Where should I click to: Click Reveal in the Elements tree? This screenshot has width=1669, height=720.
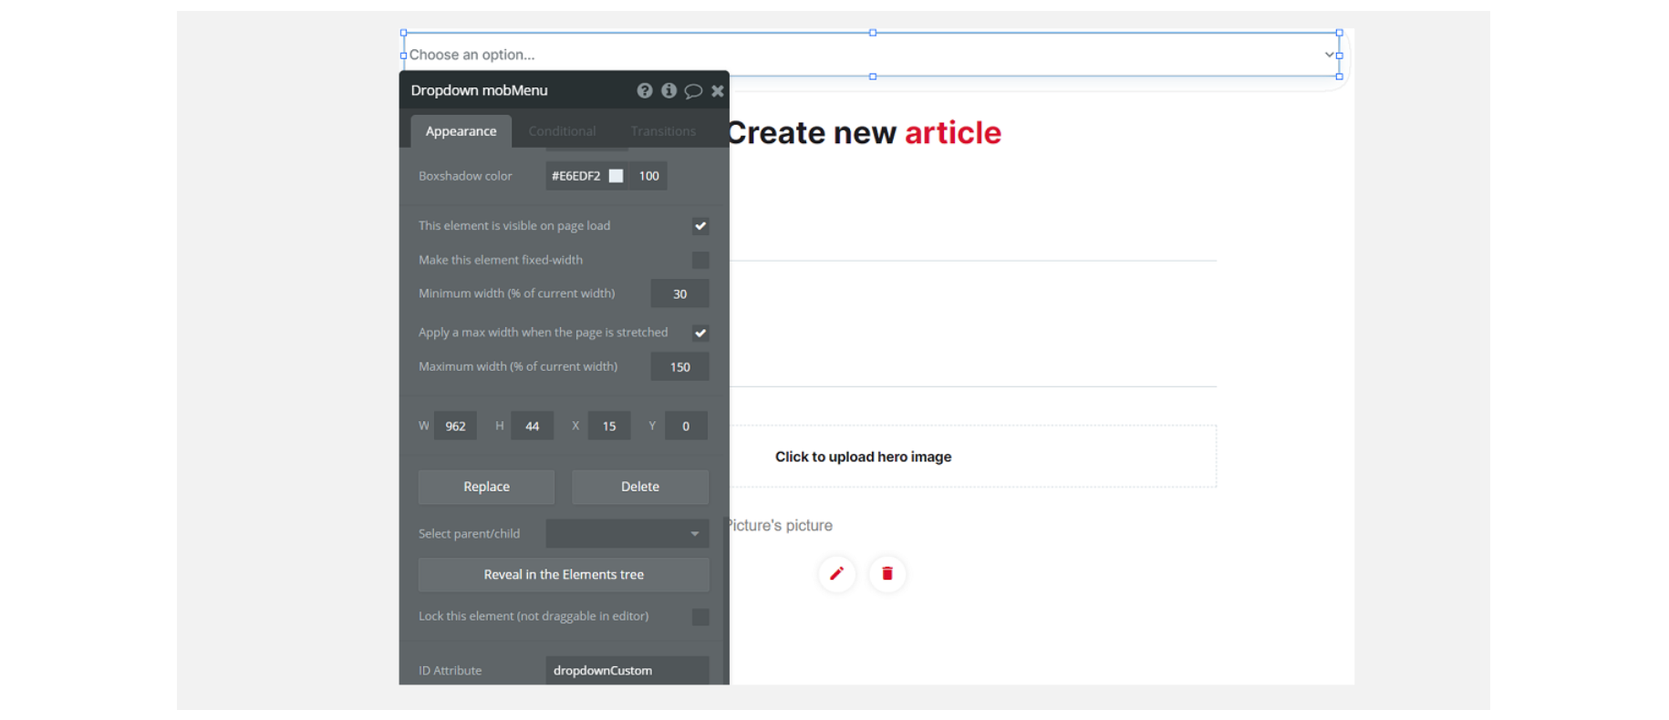564,574
